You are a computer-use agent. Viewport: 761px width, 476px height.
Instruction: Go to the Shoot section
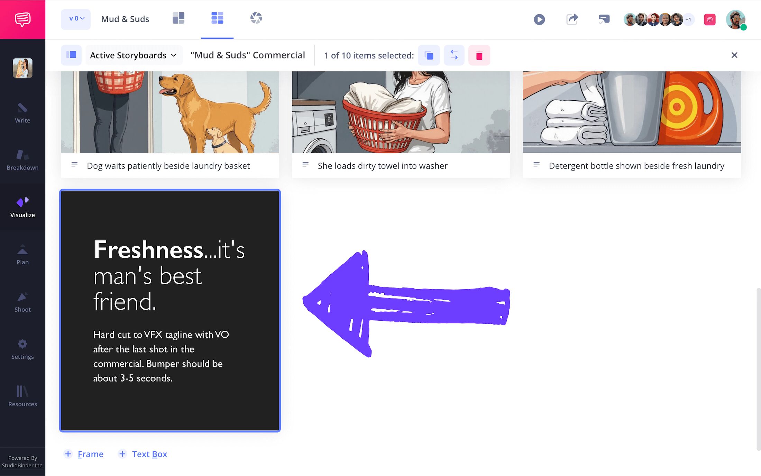point(22,302)
